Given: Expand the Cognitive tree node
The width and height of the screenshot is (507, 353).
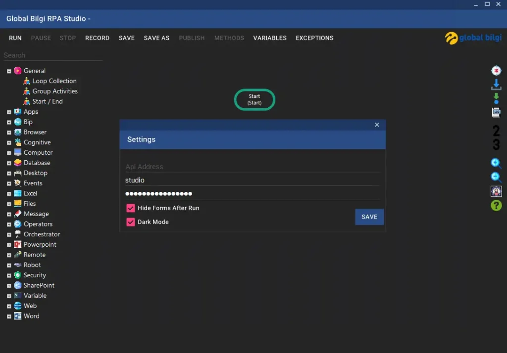Looking at the screenshot, I should 9,143.
